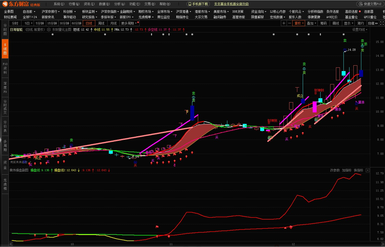This screenshot has height=247, width=385.
Task: Open 选股器 toolbar item
Action: click(x=369, y=12)
